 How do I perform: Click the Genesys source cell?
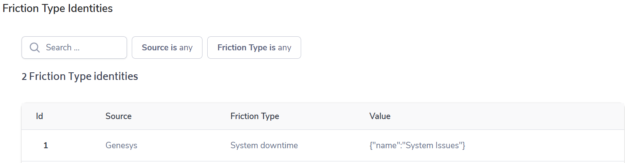click(121, 145)
